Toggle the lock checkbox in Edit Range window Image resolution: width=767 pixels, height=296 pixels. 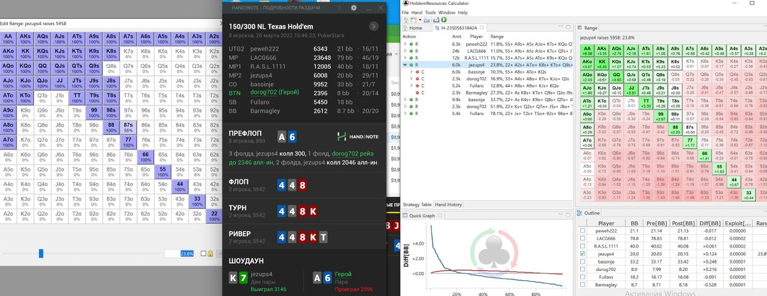pyautogui.click(x=204, y=254)
